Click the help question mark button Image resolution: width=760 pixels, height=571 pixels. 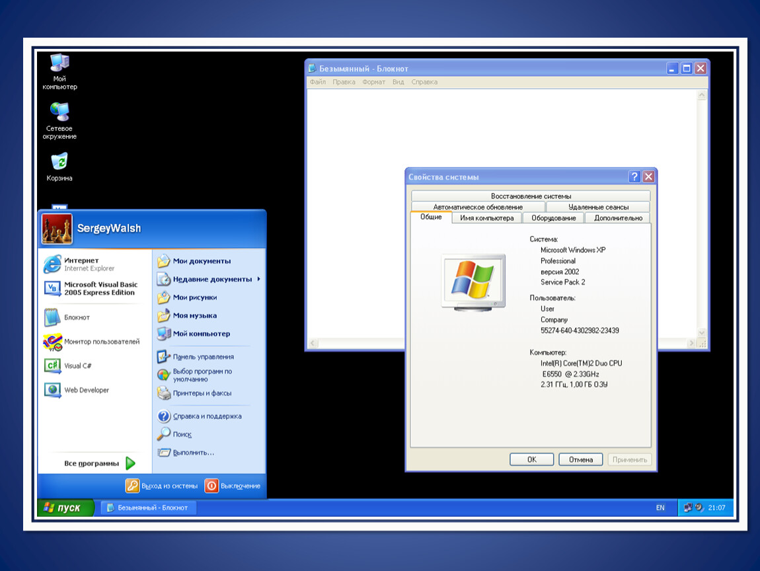634,177
